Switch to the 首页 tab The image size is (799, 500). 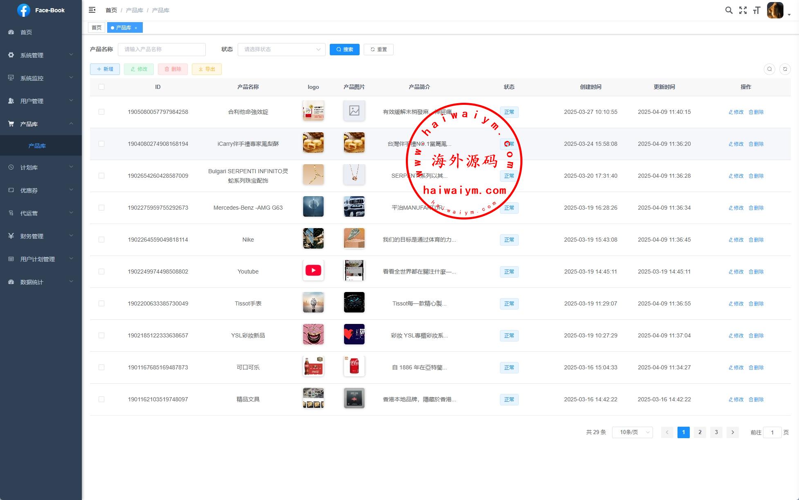point(97,27)
